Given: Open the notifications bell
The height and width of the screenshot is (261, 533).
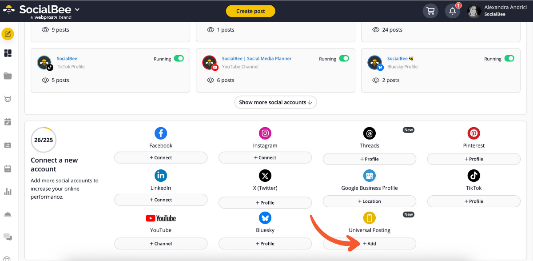Looking at the screenshot, I should (452, 12).
